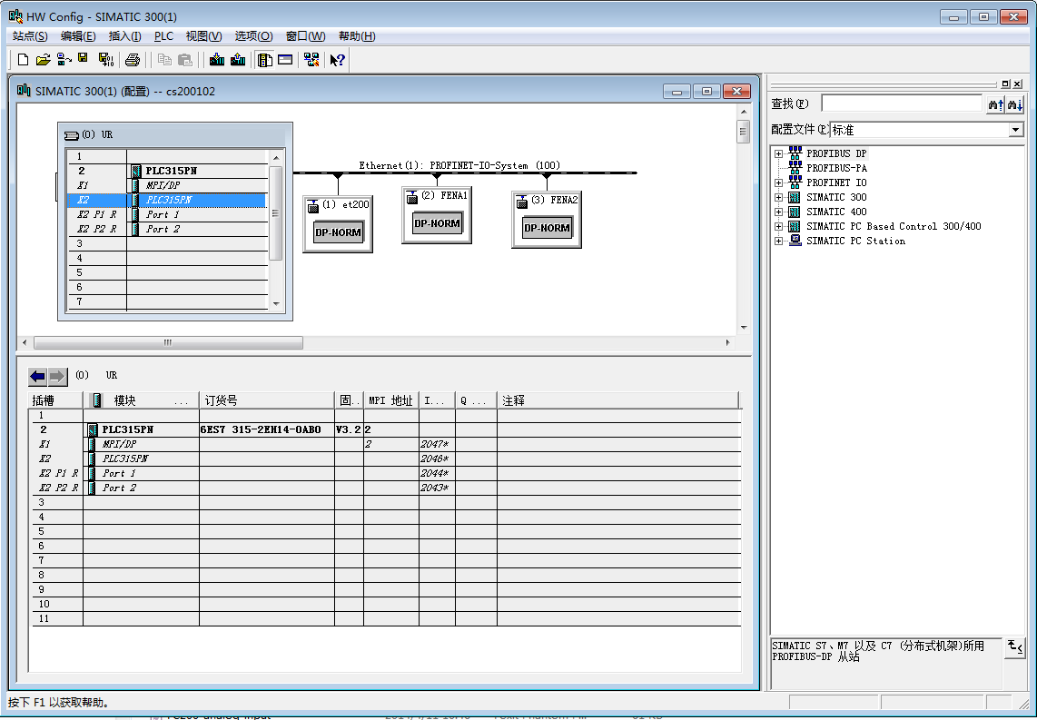
Task: Click the context Help arrow icon
Action: tap(337, 60)
